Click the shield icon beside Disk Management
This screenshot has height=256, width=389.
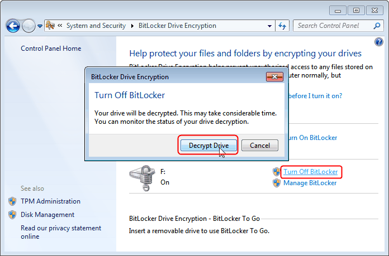coord(12,215)
